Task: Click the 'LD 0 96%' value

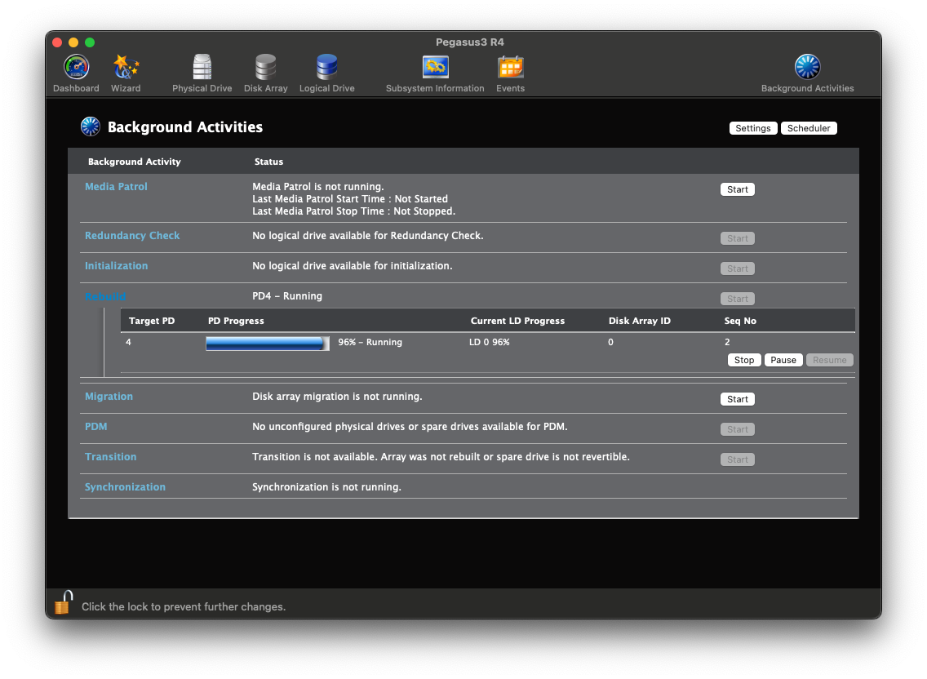Action: [x=490, y=342]
